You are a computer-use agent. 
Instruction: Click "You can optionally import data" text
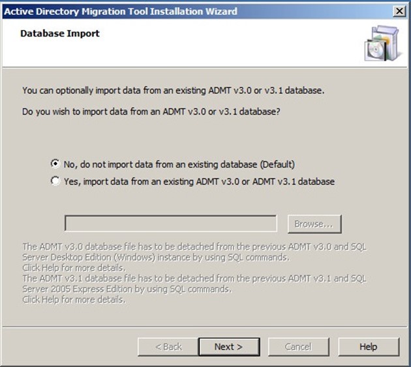coord(174,91)
